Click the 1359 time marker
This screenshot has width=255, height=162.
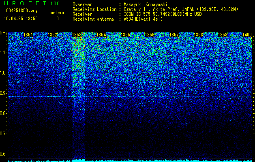tap(223, 35)
